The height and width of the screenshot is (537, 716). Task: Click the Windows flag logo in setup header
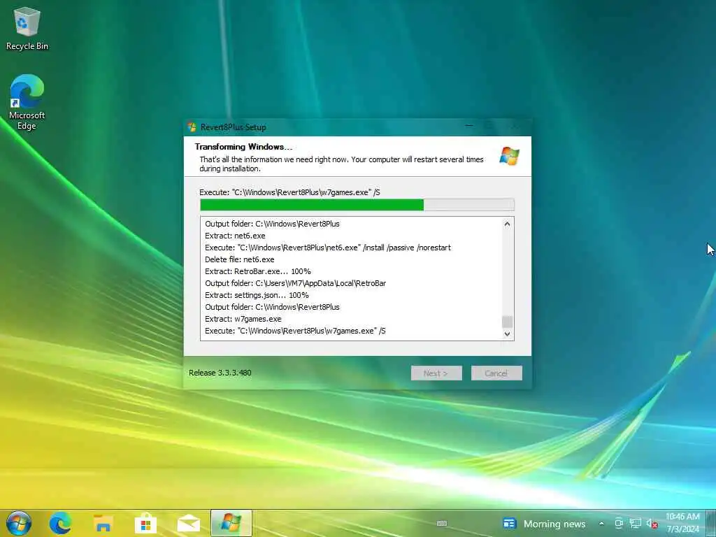[509, 156]
